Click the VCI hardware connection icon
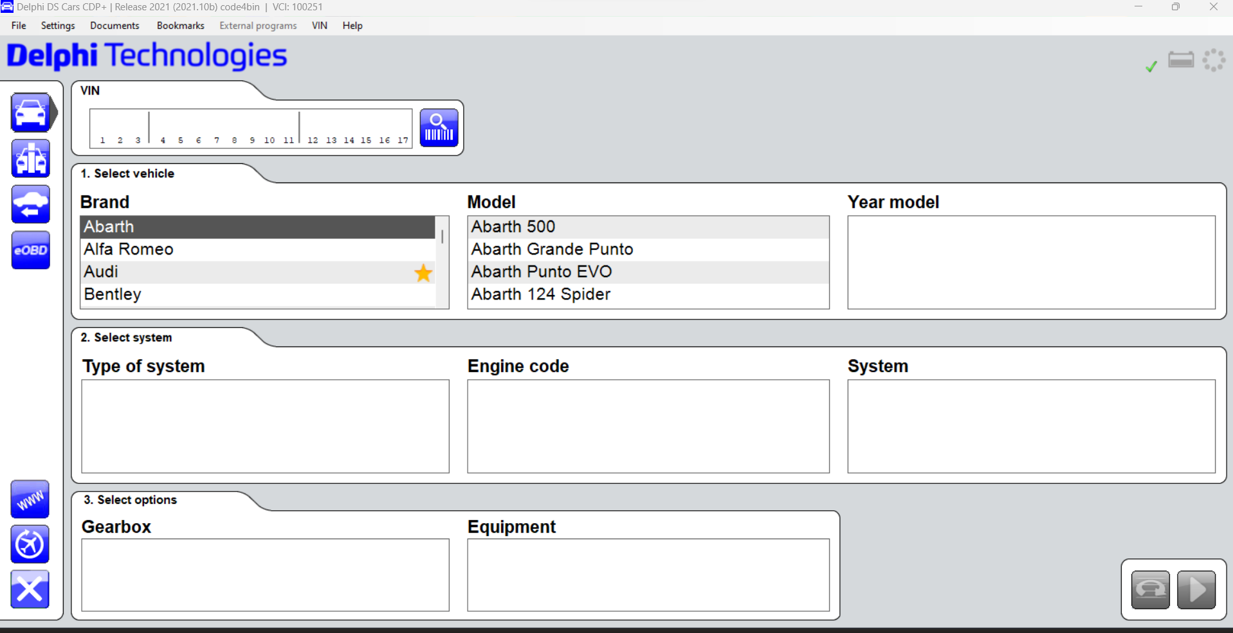Image resolution: width=1233 pixels, height=633 pixels. coord(1181,60)
